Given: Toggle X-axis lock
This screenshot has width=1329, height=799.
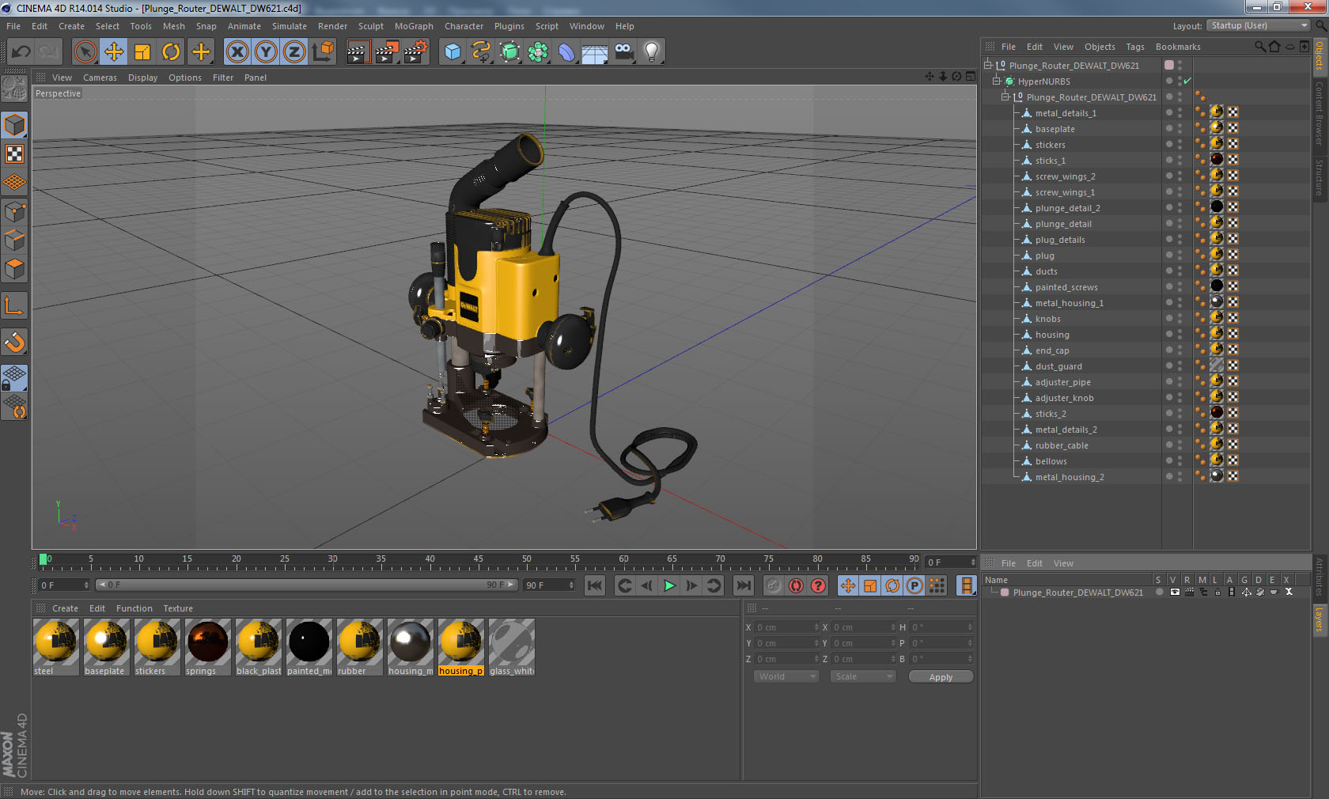Looking at the screenshot, I should click(237, 52).
